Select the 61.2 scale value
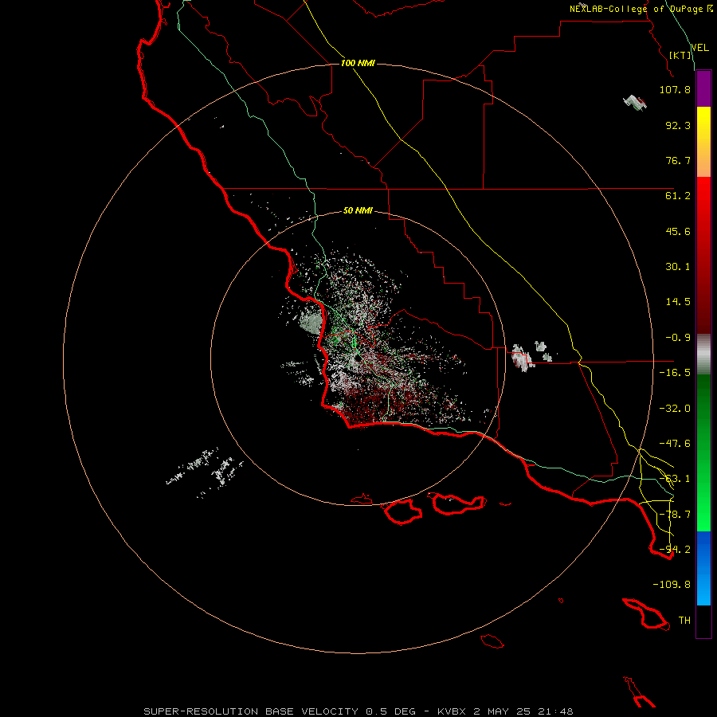 pyautogui.click(x=678, y=196)
